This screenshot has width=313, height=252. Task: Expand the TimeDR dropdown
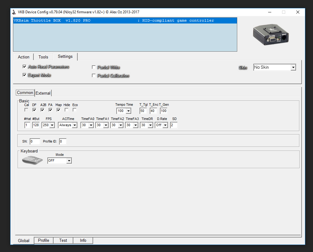[x=146, y=125]
